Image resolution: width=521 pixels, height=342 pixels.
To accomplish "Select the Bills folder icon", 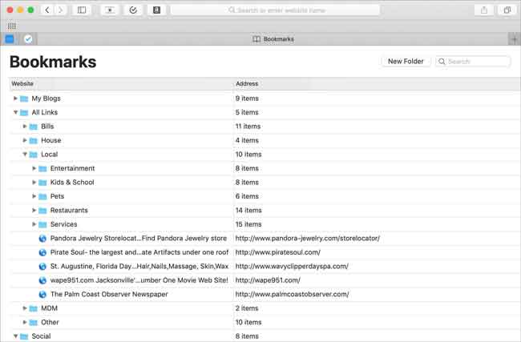I will pos(33,127).
